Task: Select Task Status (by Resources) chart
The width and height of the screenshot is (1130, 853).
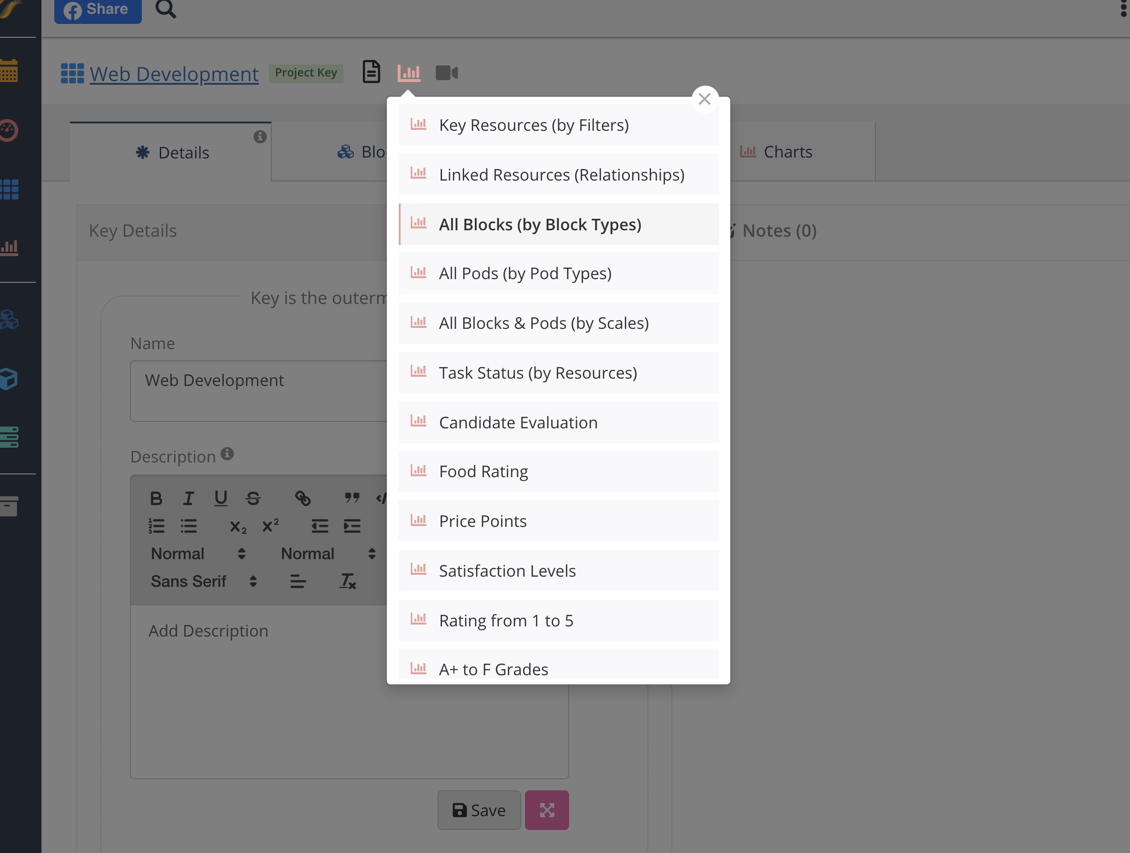Action: [559, 373]
